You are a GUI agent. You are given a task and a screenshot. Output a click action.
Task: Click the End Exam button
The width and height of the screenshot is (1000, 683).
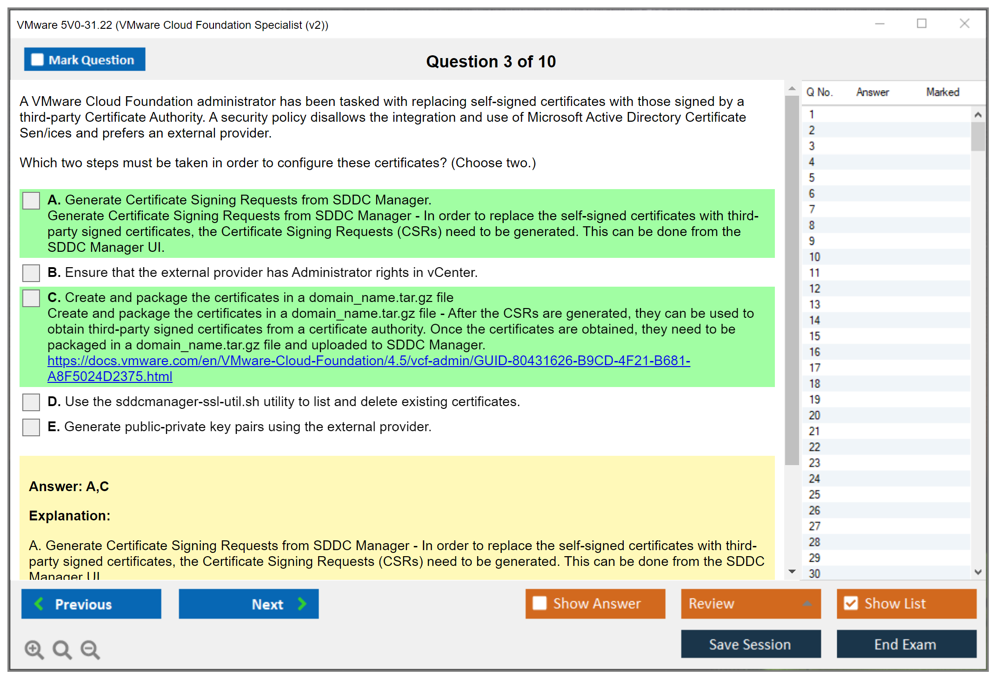click(906, 644)
